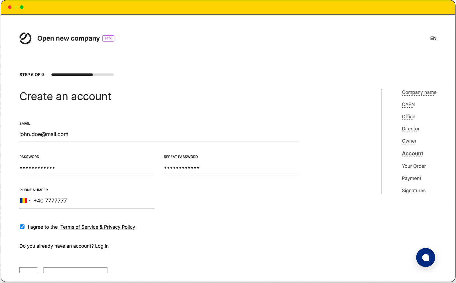Open Your Order step
Screen dimensions: 456x283
[x=414, y=166]
